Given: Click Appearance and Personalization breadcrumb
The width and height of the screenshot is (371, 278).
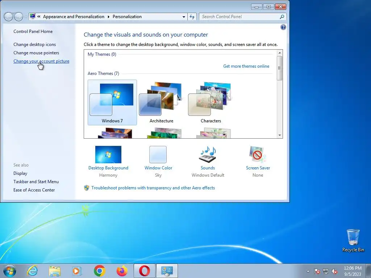Looking at the screenshot, I should [x=74, y=17].
